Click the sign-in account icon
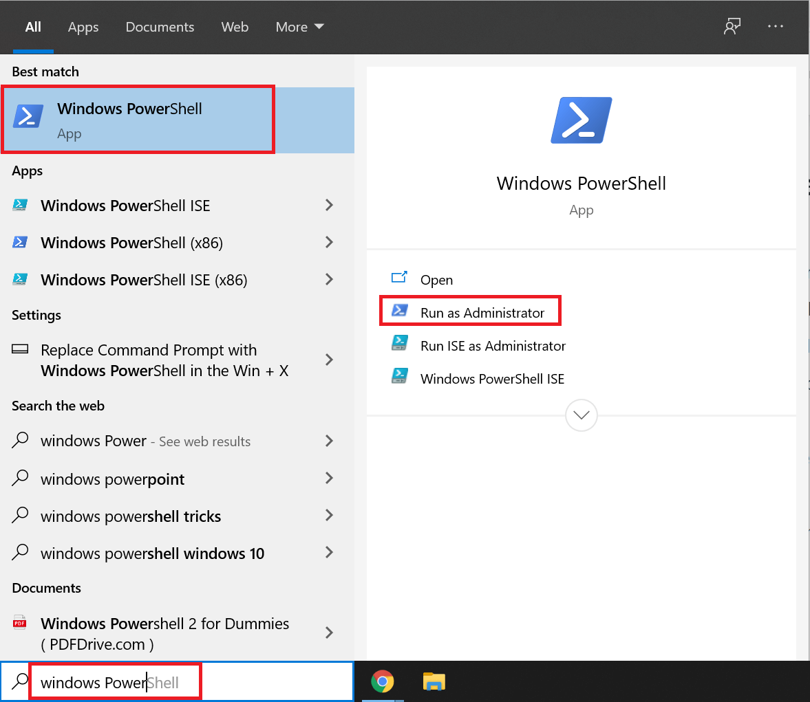 (732, 26)
